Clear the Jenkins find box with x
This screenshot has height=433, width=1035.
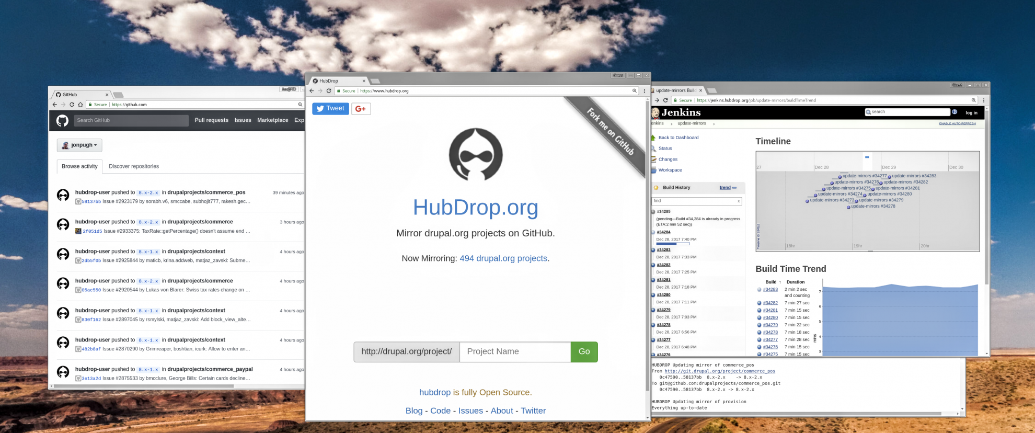739,201
